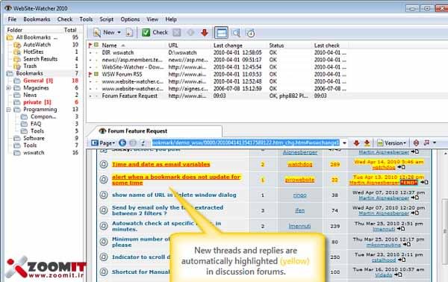The width and height of the screenshot is (448, 282).
Task: Click the ringo author link
Action: tap(299, 195)
